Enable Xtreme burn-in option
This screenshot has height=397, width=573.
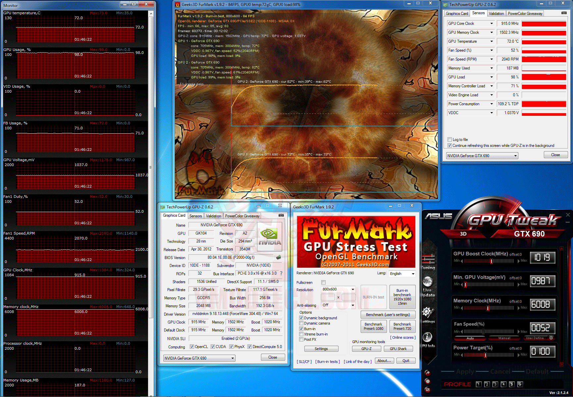[x=301, y=334]
